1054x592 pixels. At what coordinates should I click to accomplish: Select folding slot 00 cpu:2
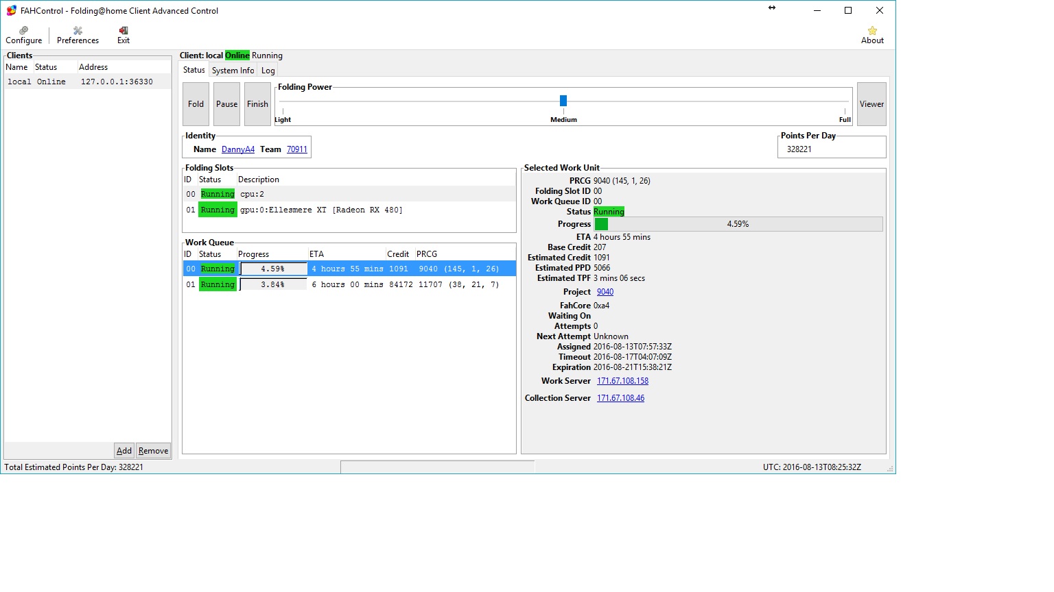pos(349,194)
